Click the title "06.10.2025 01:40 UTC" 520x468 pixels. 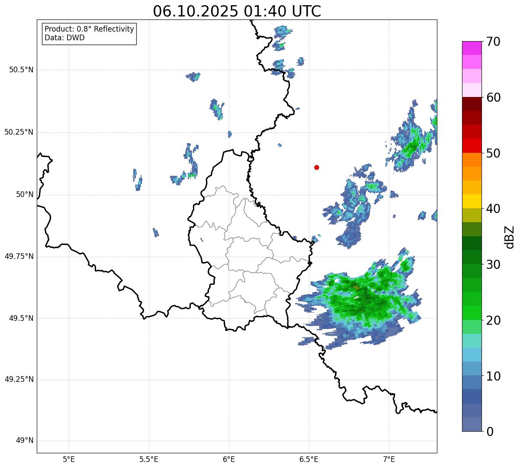point(237,11)
